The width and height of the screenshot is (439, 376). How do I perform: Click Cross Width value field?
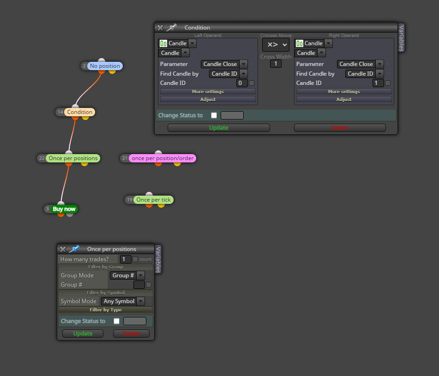pyautogui.click(x=276, y=64)
